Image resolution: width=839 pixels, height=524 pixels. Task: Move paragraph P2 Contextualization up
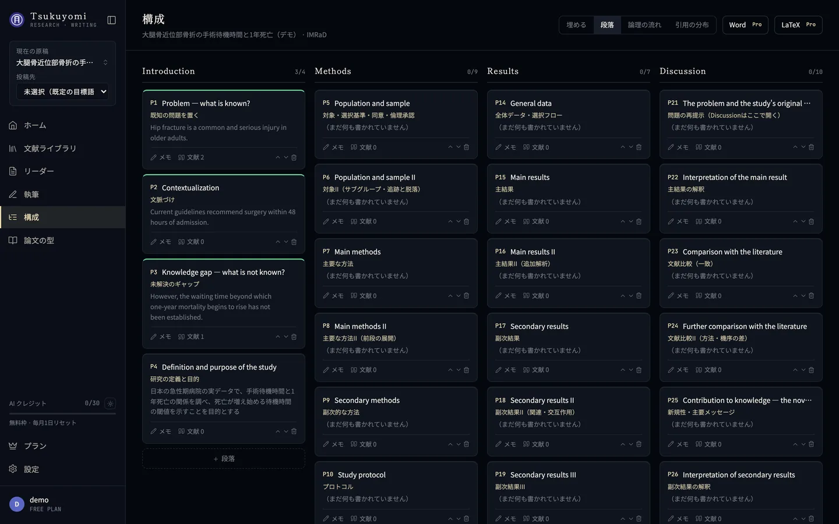click(x=278, y=242)
